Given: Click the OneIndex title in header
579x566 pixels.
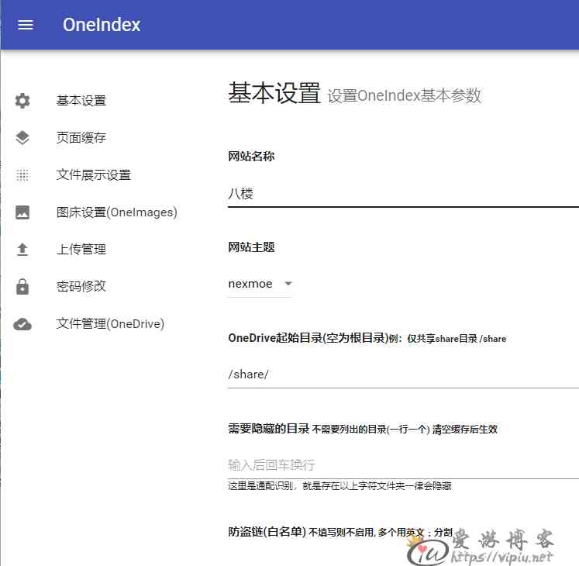Looking at the screenshot, I should [x=102, y=25].
